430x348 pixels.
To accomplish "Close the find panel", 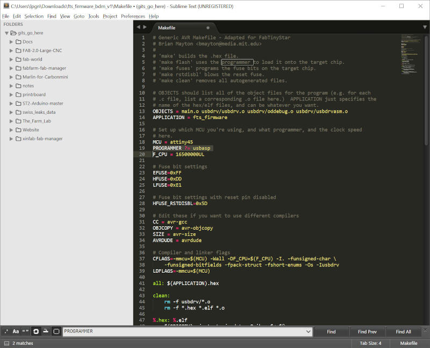I will click(x=425, y=329).
